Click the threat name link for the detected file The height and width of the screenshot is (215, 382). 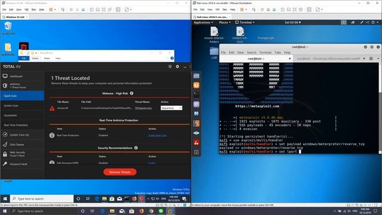[143, 108]
